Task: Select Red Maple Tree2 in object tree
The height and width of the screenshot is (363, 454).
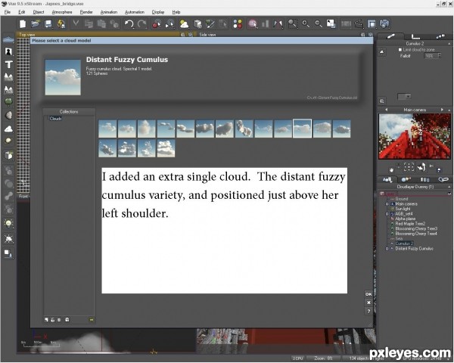Action: click(x=410, y=224)
